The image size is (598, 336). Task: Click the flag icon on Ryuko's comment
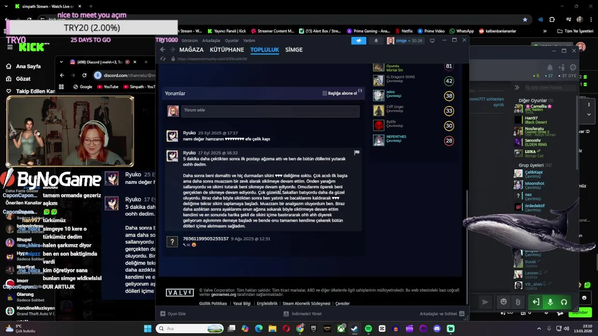356,153
